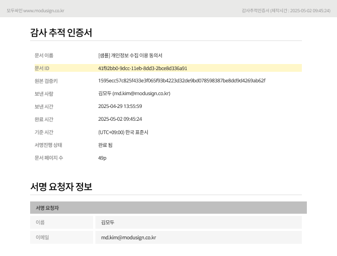This screenshot has width=337, height=256.
Task: Select the 완료 됨 status value
Action: 105,145
